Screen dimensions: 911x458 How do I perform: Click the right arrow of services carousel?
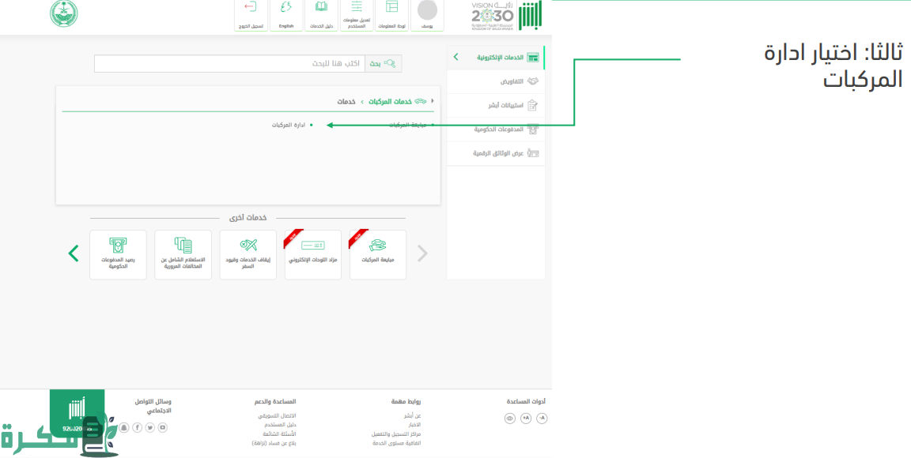422,253
